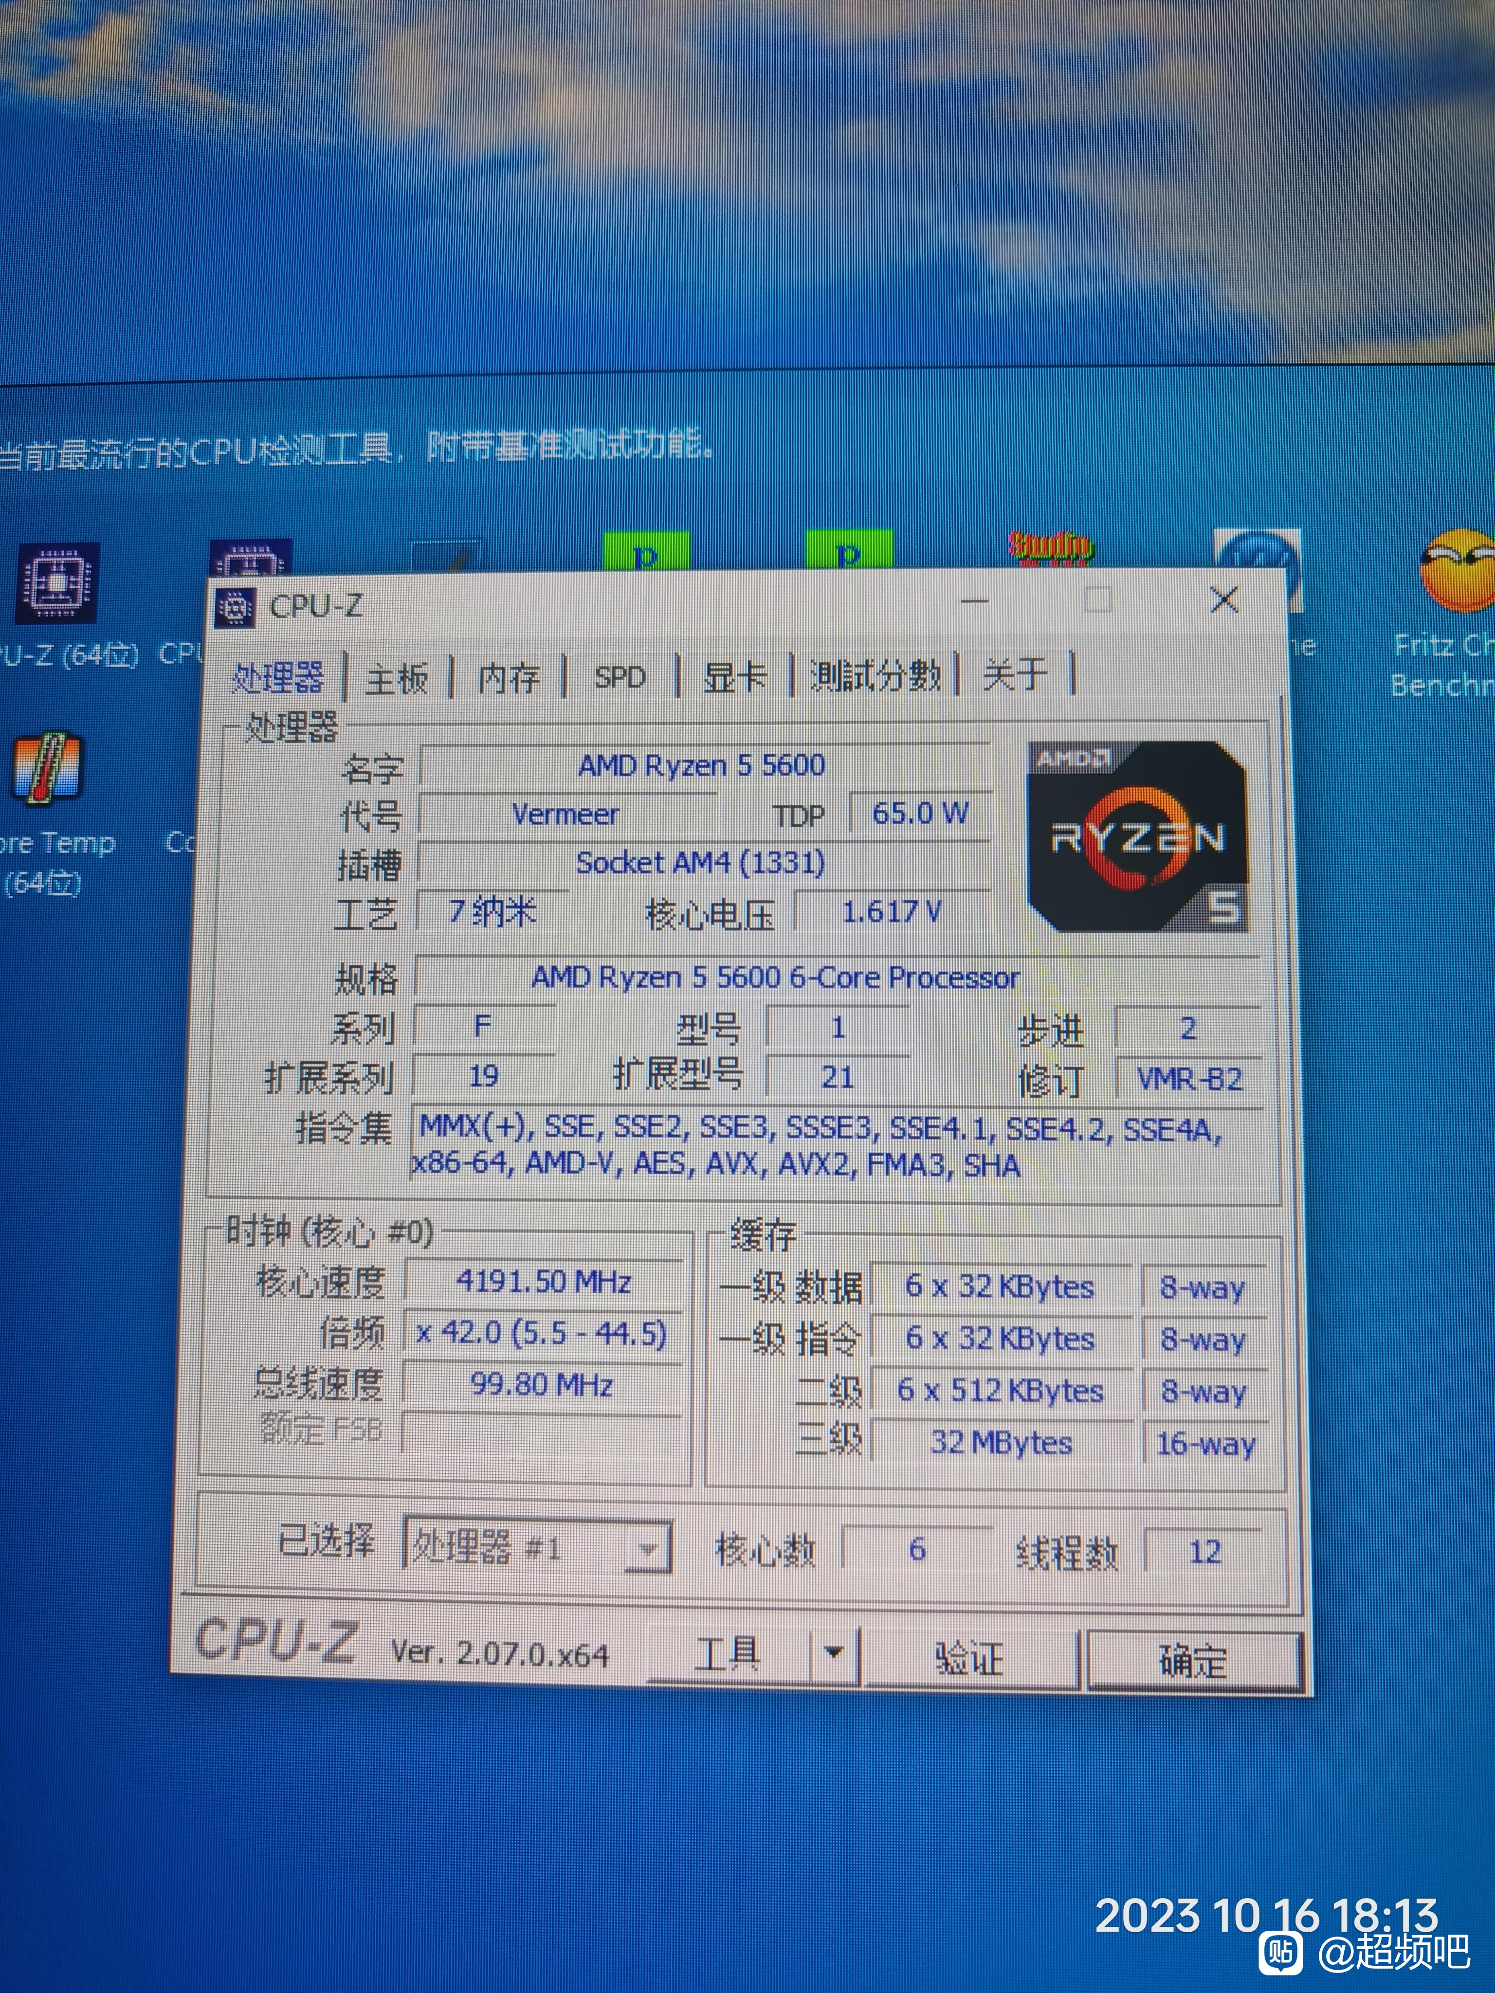Click the empty 额定 FSB field
The height and width of the screenshot is (1993, 1495).
tap(543, 1433)
